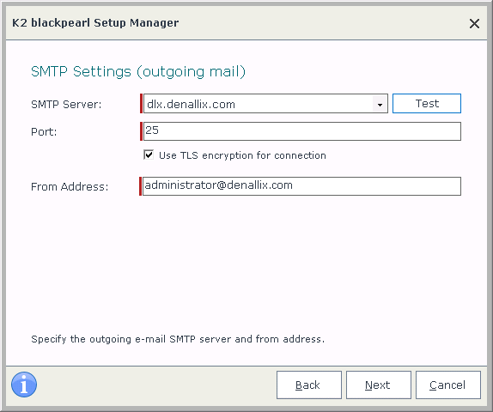Proceed with the Next button
Viewport: 493px width, 412px height.
click(379, 385)
